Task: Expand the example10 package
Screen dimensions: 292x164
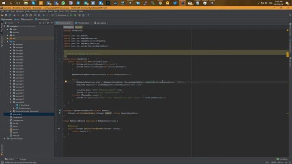Action: point(10,72)
